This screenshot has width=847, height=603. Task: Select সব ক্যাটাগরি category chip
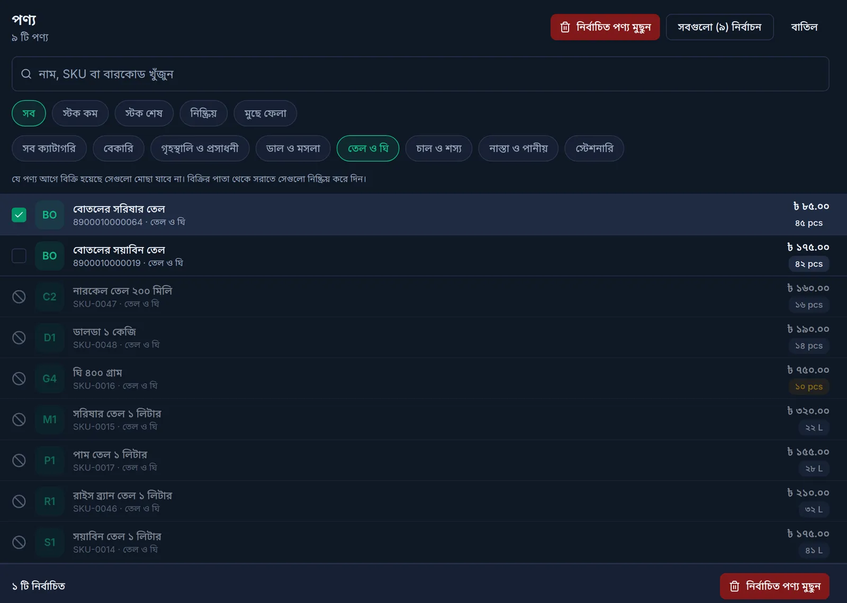[x=49, y=148]
